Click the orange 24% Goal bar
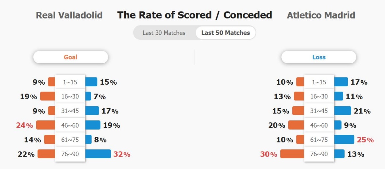Viewport: 385px width, 169px height. click(x=46, y=125)
